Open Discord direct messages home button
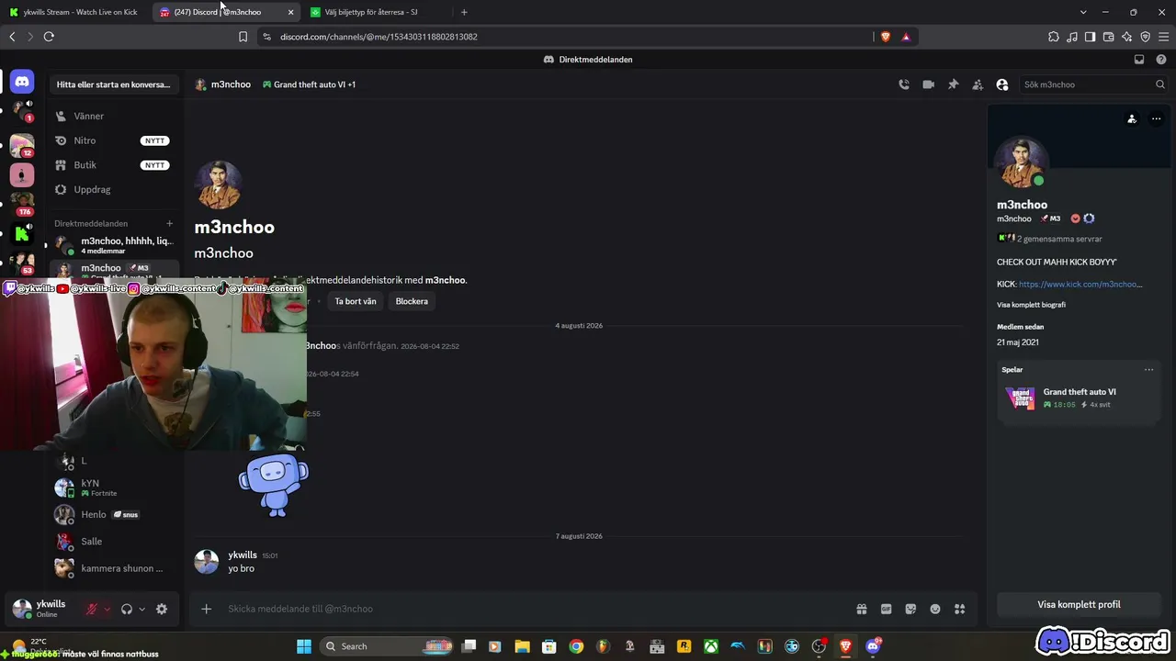Viewport: 1176px width, 661px height. tap(22, 82)
